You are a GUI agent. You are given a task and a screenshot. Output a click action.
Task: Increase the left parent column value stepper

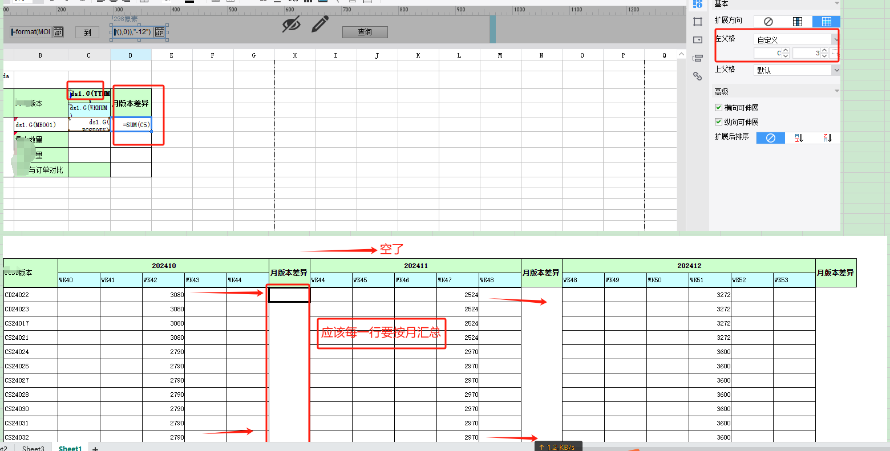coord(786,50)
